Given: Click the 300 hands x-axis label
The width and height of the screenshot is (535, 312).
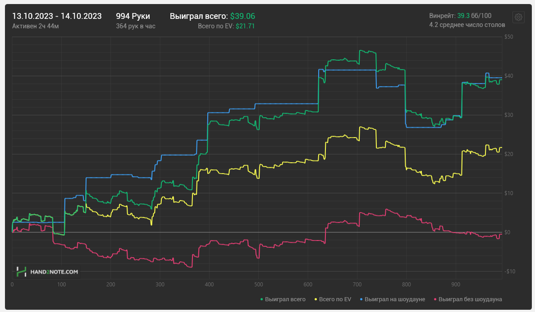Looking at the screenshot, I should click(x=160, y=285).
